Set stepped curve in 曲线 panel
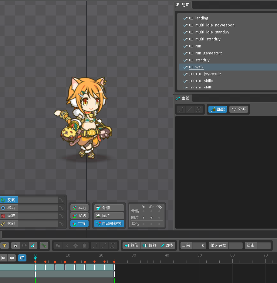This screenshot has width=277, height=283. [x=181, y=109]
